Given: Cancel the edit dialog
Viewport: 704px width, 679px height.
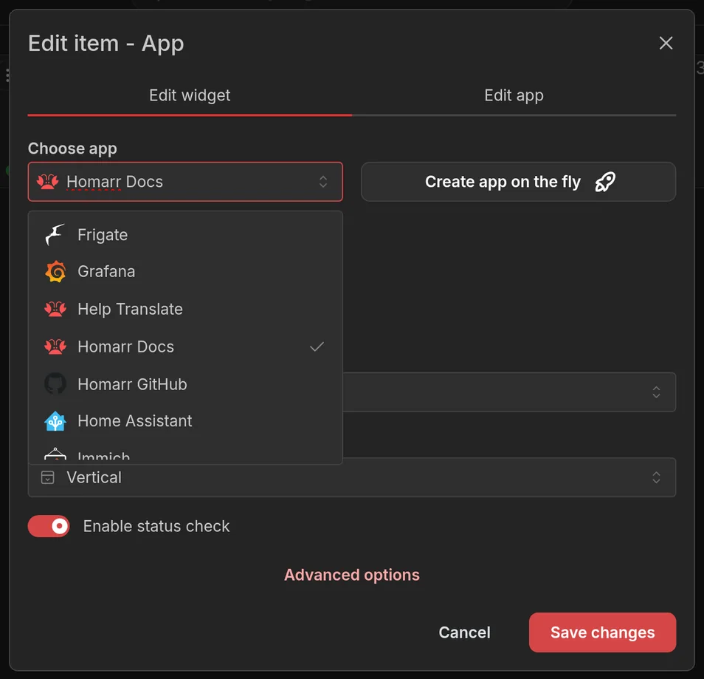Looking at the screenshot, I should pyautogui.click(x=464, y=632).
